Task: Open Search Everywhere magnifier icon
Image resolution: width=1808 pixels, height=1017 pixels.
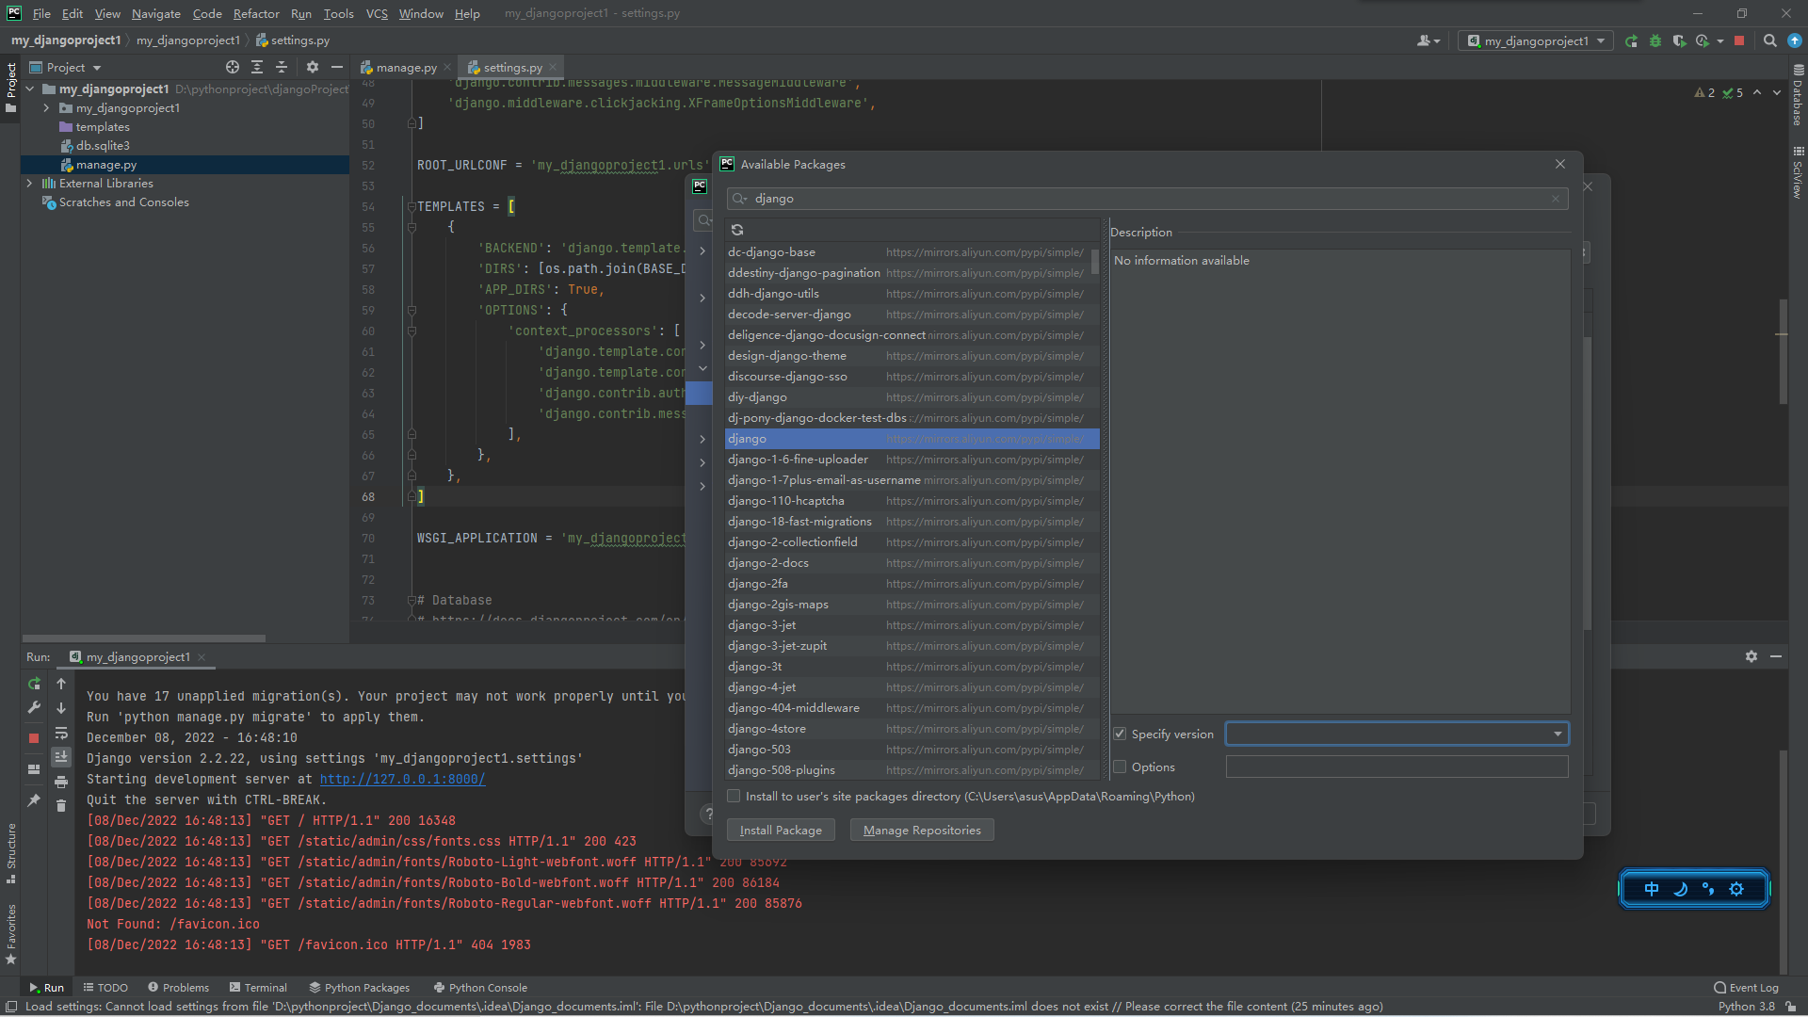Action: pyautogui.click(x=1769, y=40)
